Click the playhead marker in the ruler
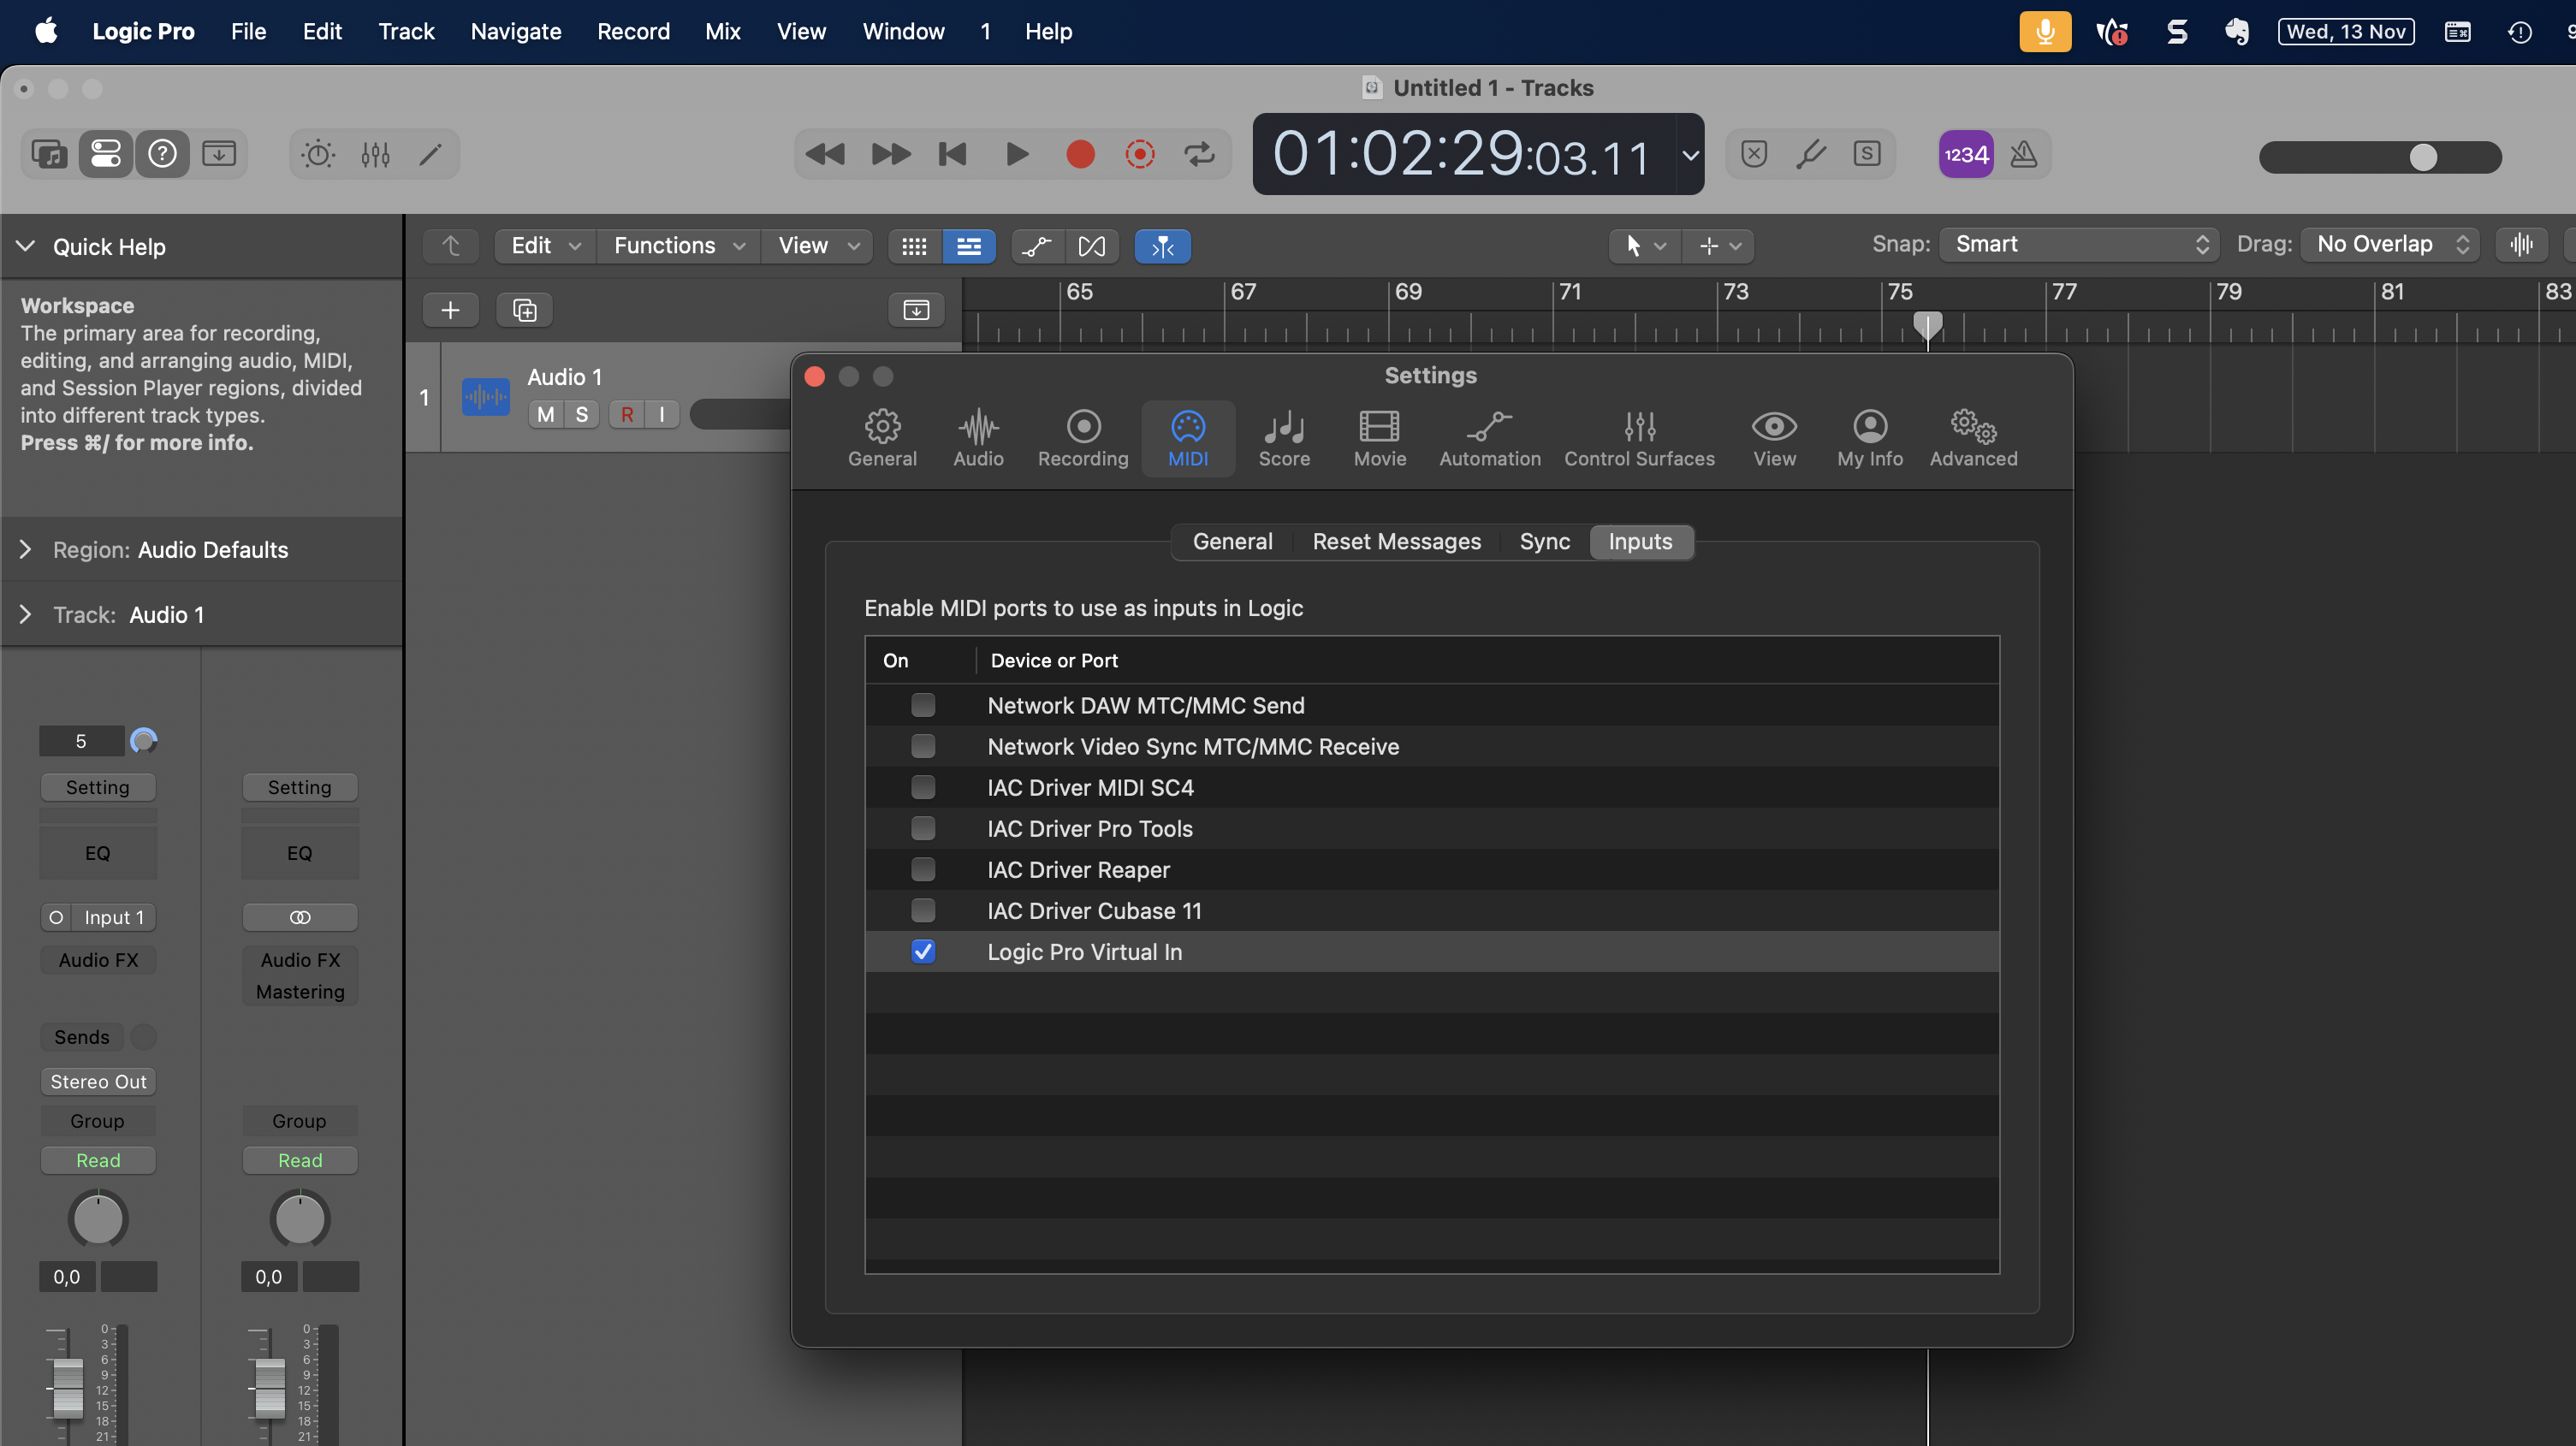The width and height of the screenshot is (2576, 1446). coord(1927,323)
